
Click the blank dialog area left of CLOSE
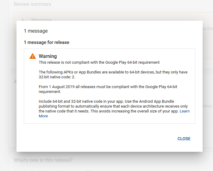(95, 139)
